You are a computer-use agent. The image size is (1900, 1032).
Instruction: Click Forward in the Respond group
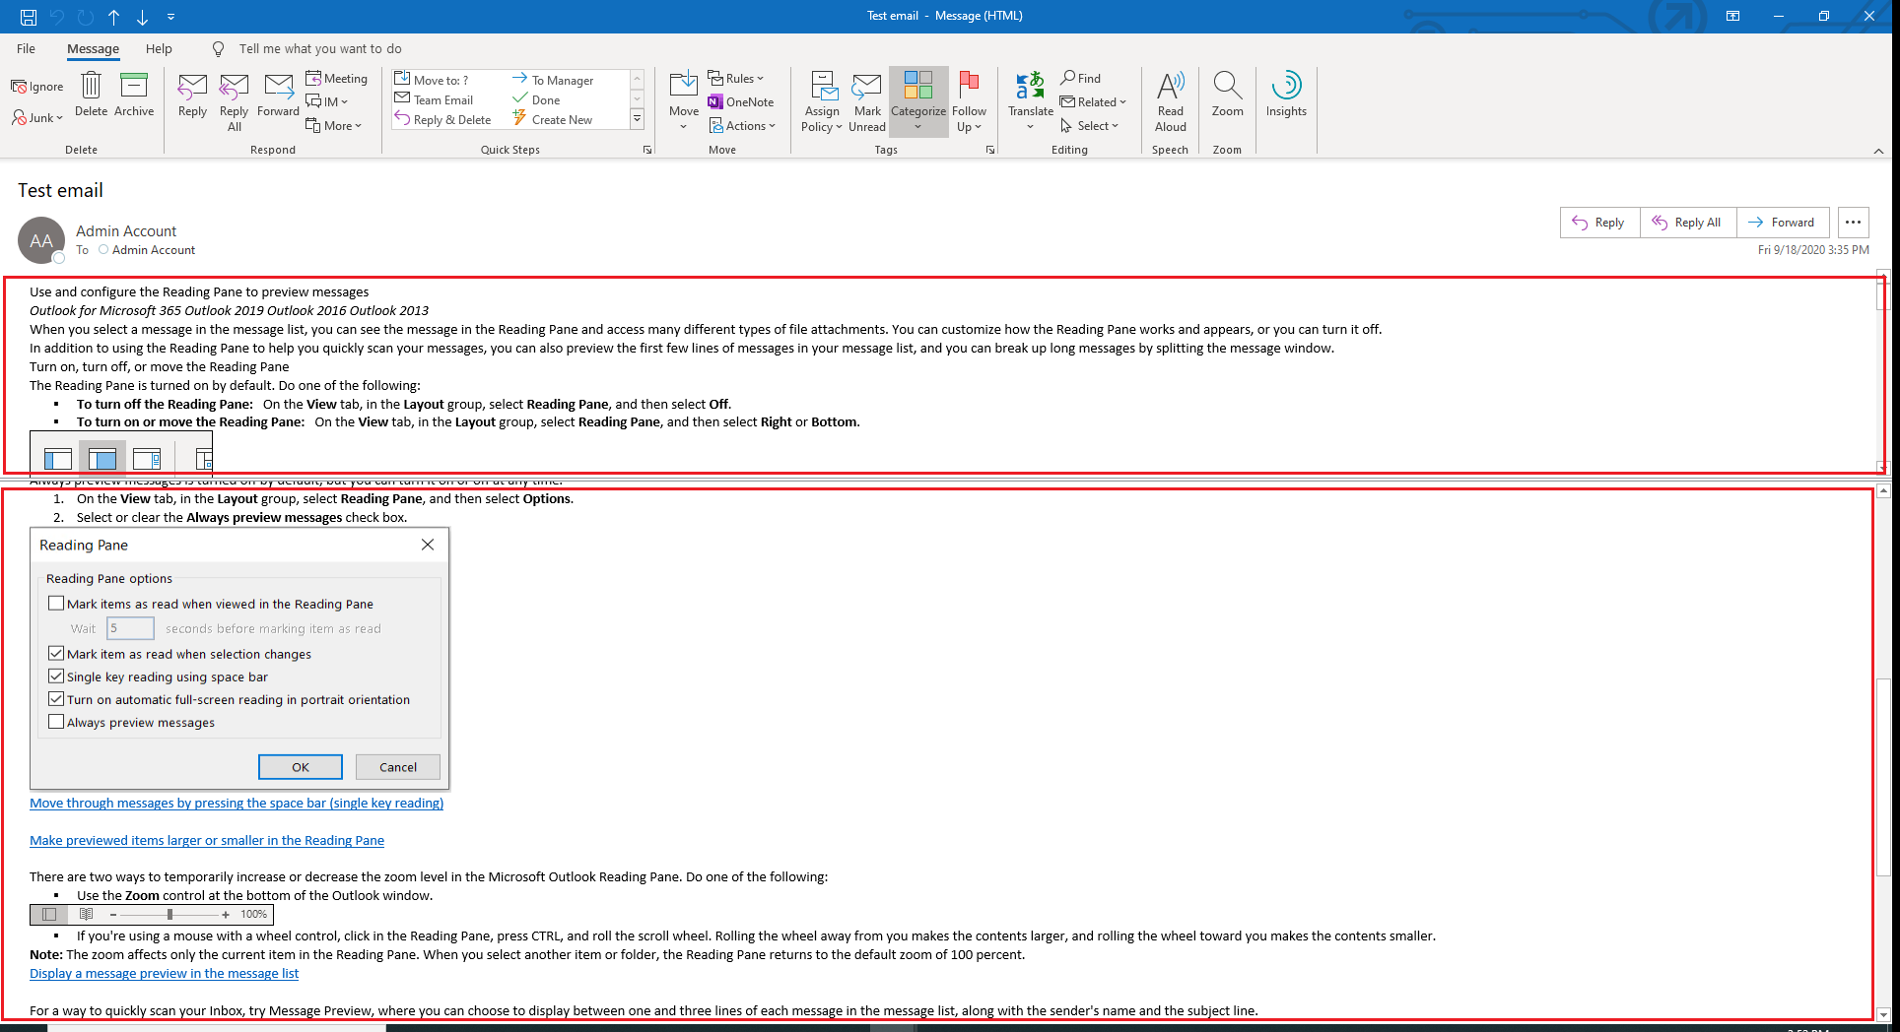(278, 97)
